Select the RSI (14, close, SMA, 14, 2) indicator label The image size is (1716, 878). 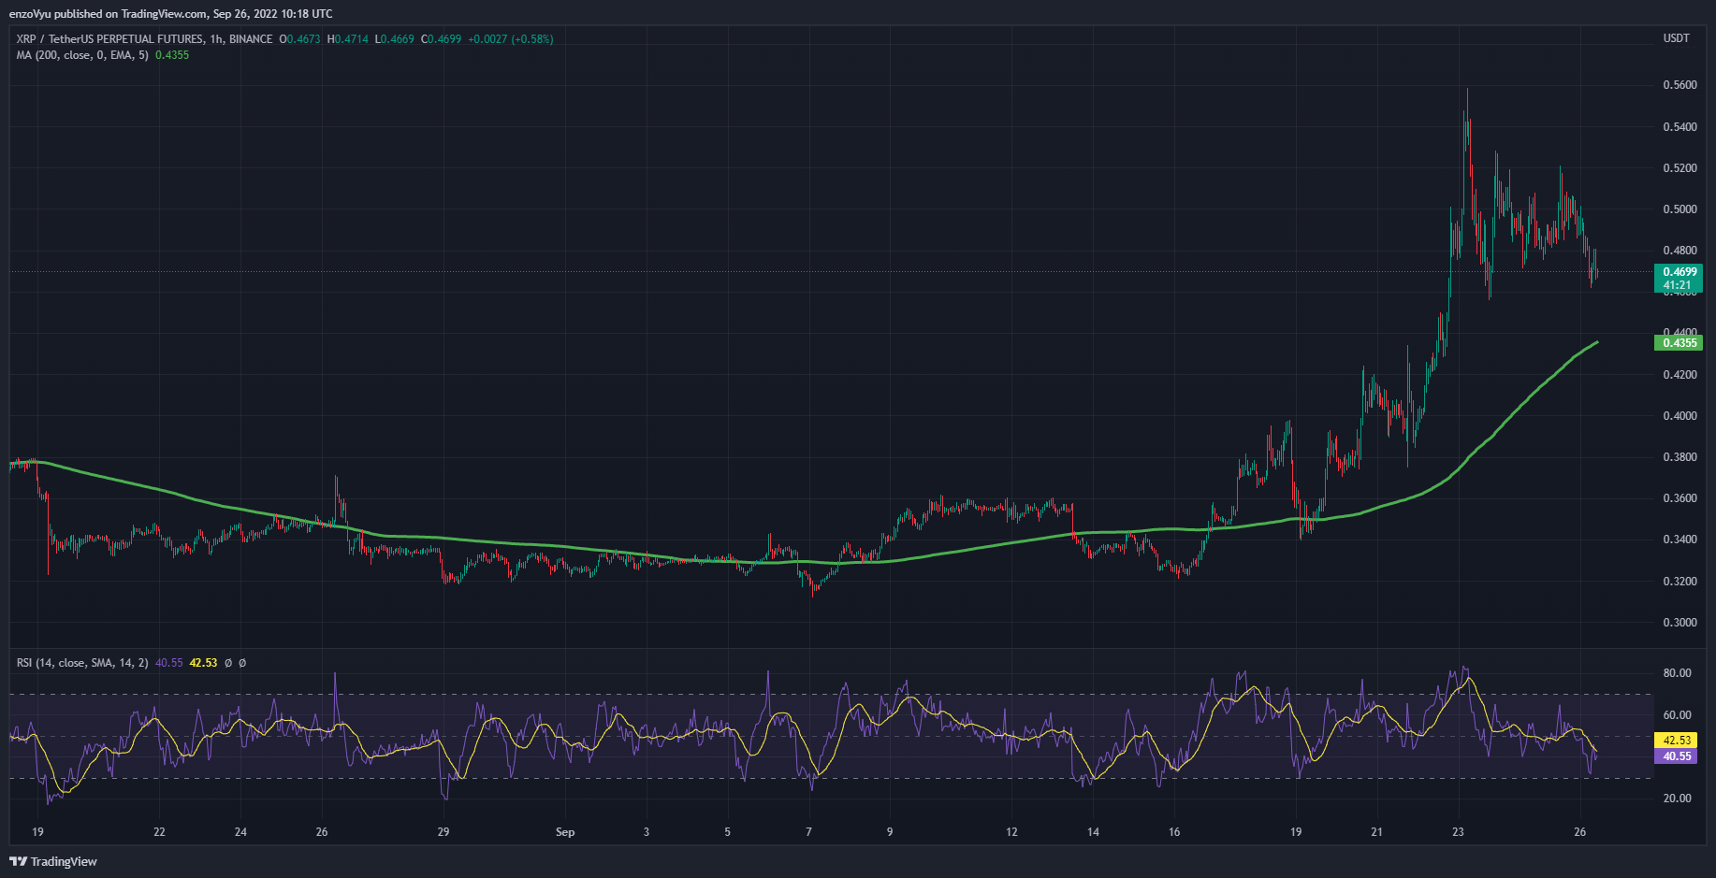[x=82, y=663]
